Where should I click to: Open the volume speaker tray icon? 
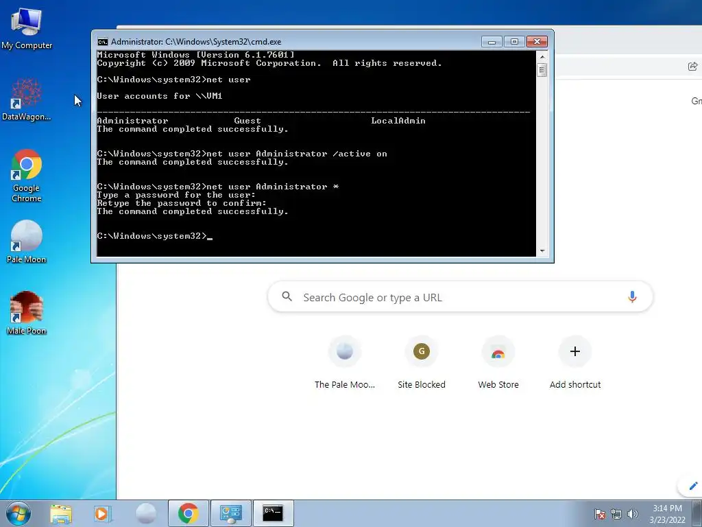coord(632,514)
